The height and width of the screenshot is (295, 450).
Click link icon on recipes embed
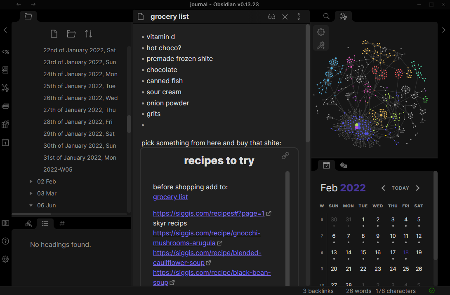coord(285,156)
